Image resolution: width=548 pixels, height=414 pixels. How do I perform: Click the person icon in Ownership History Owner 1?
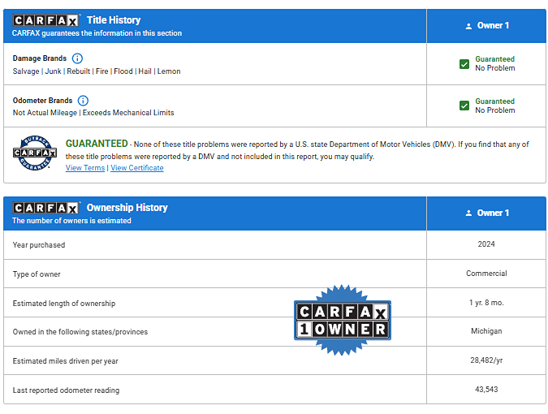point(468,213)
